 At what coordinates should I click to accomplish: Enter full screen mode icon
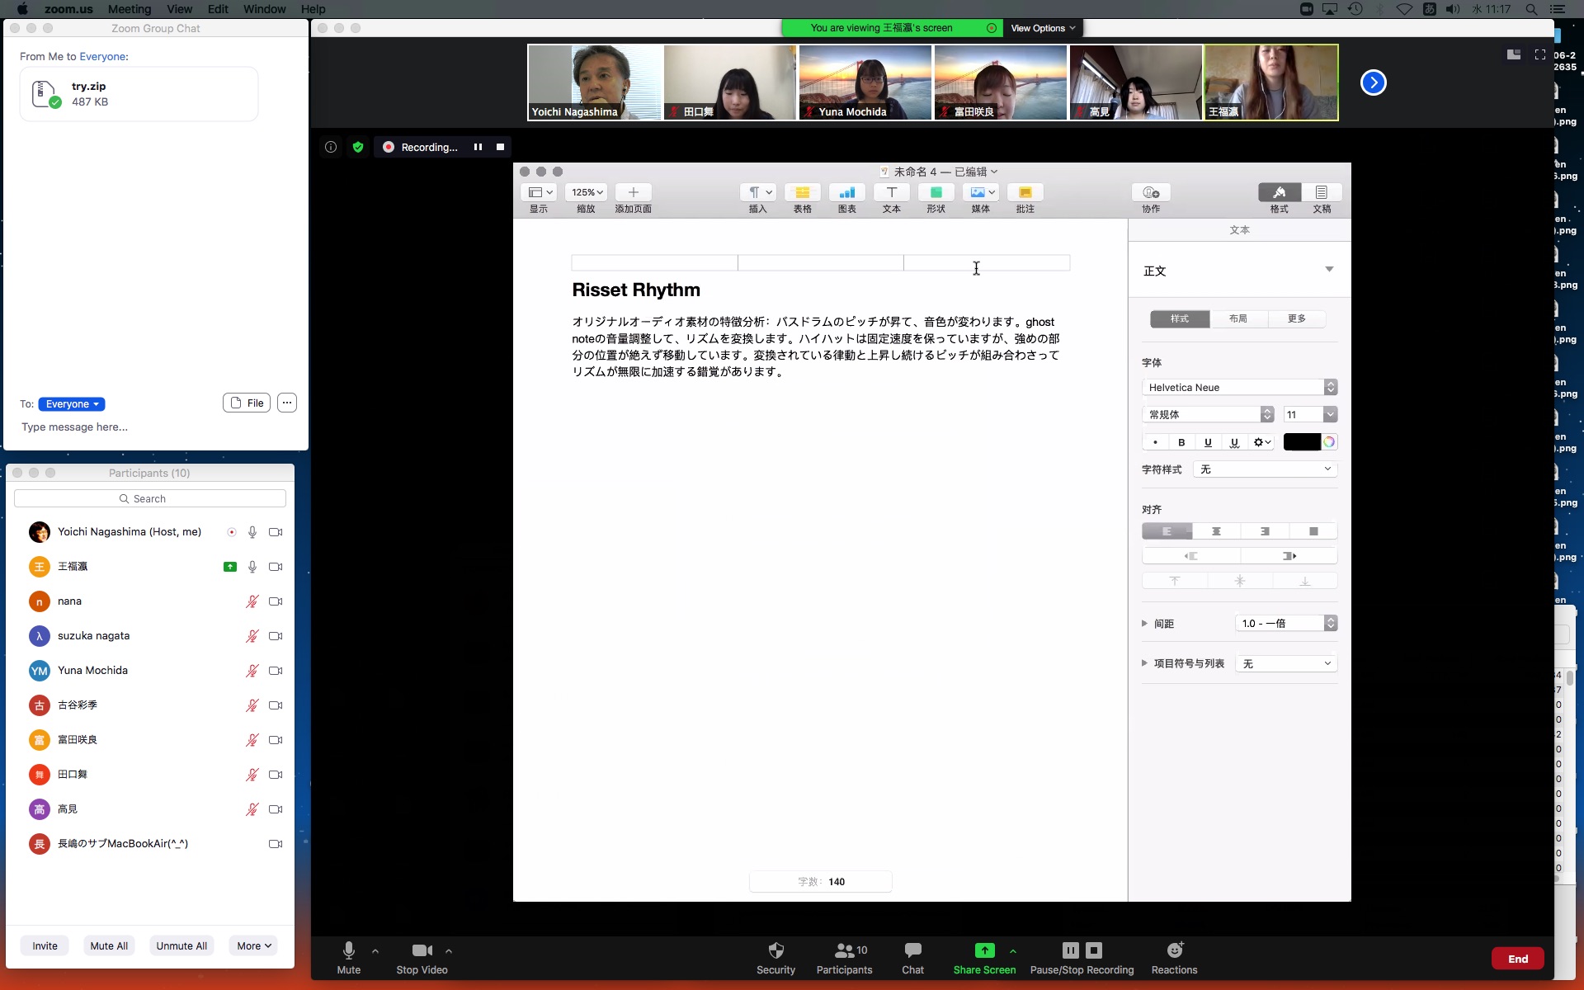(x=1539, y=54)
